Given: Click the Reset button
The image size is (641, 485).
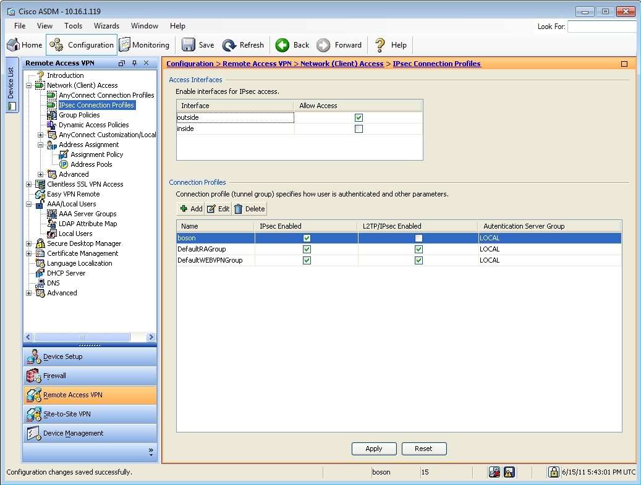Looking at the screenshot, I should [424, 449].
